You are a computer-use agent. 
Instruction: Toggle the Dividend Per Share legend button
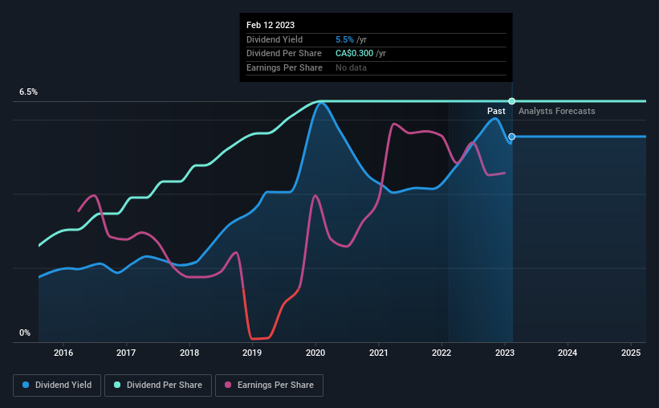[x=158, y=386]
